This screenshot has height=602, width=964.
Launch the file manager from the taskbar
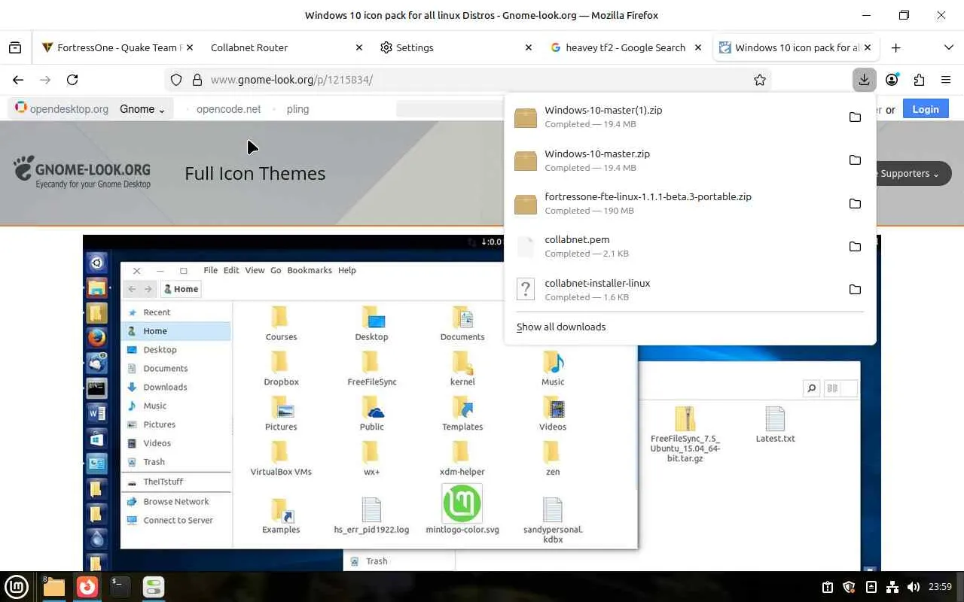[53, 586]
